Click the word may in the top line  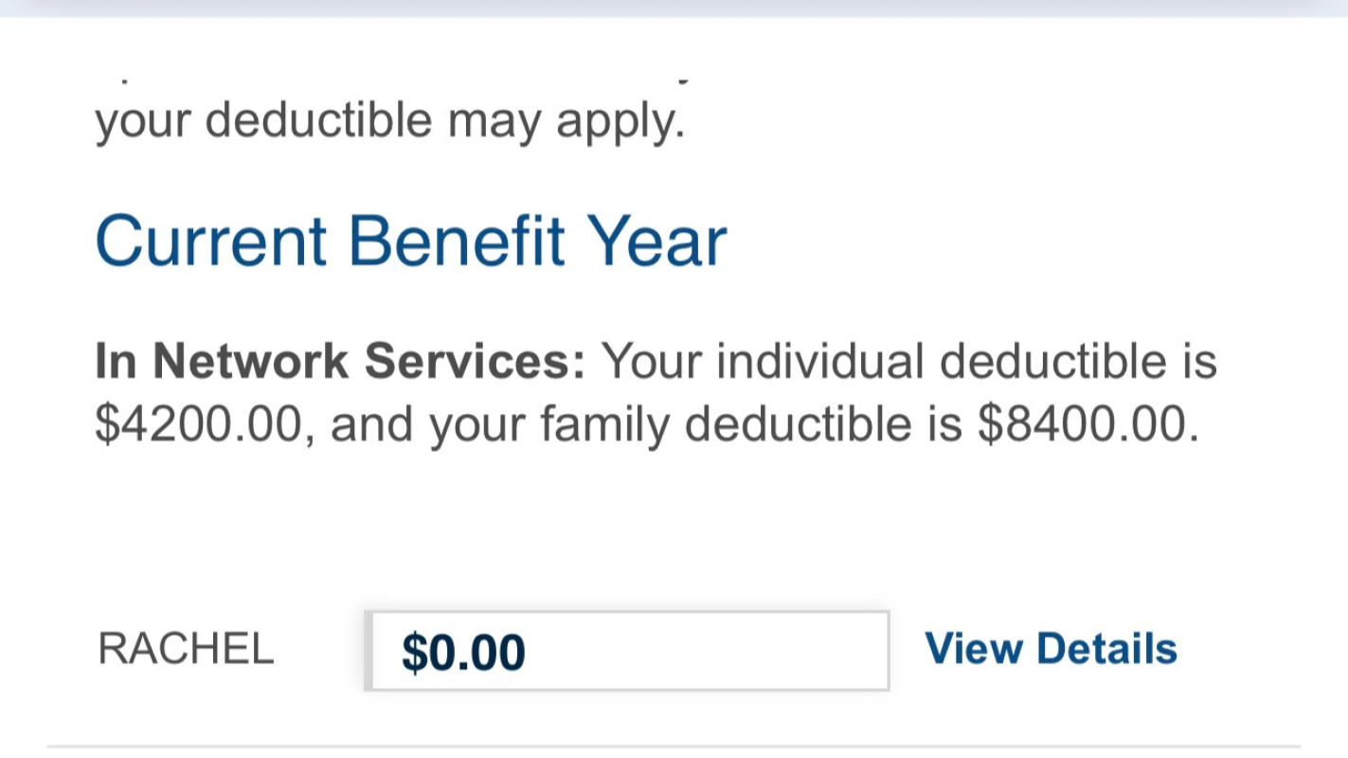[494, 121]
